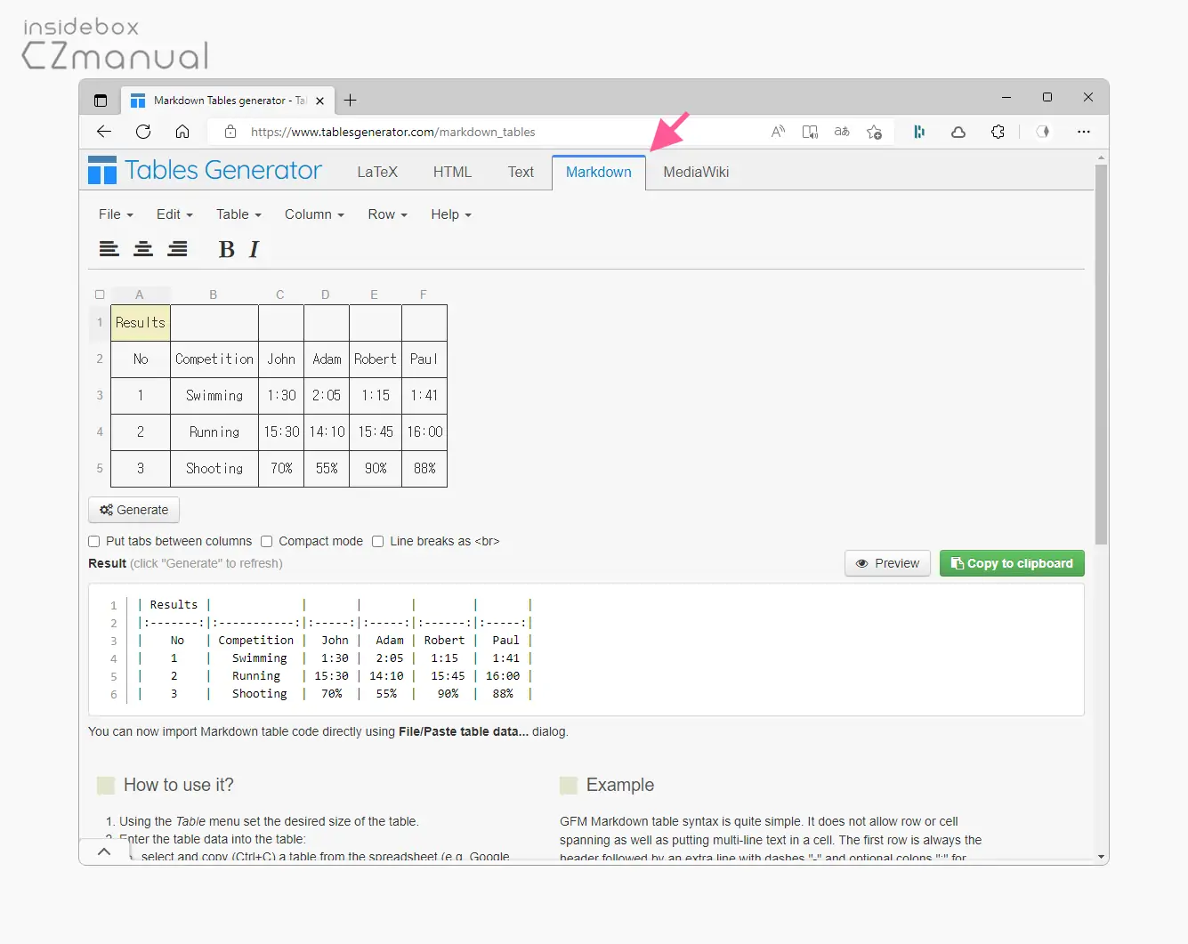Enable Compact mode checkbox
The width and height of the screenshot is (1188, 944).
[x=266, y=541]
